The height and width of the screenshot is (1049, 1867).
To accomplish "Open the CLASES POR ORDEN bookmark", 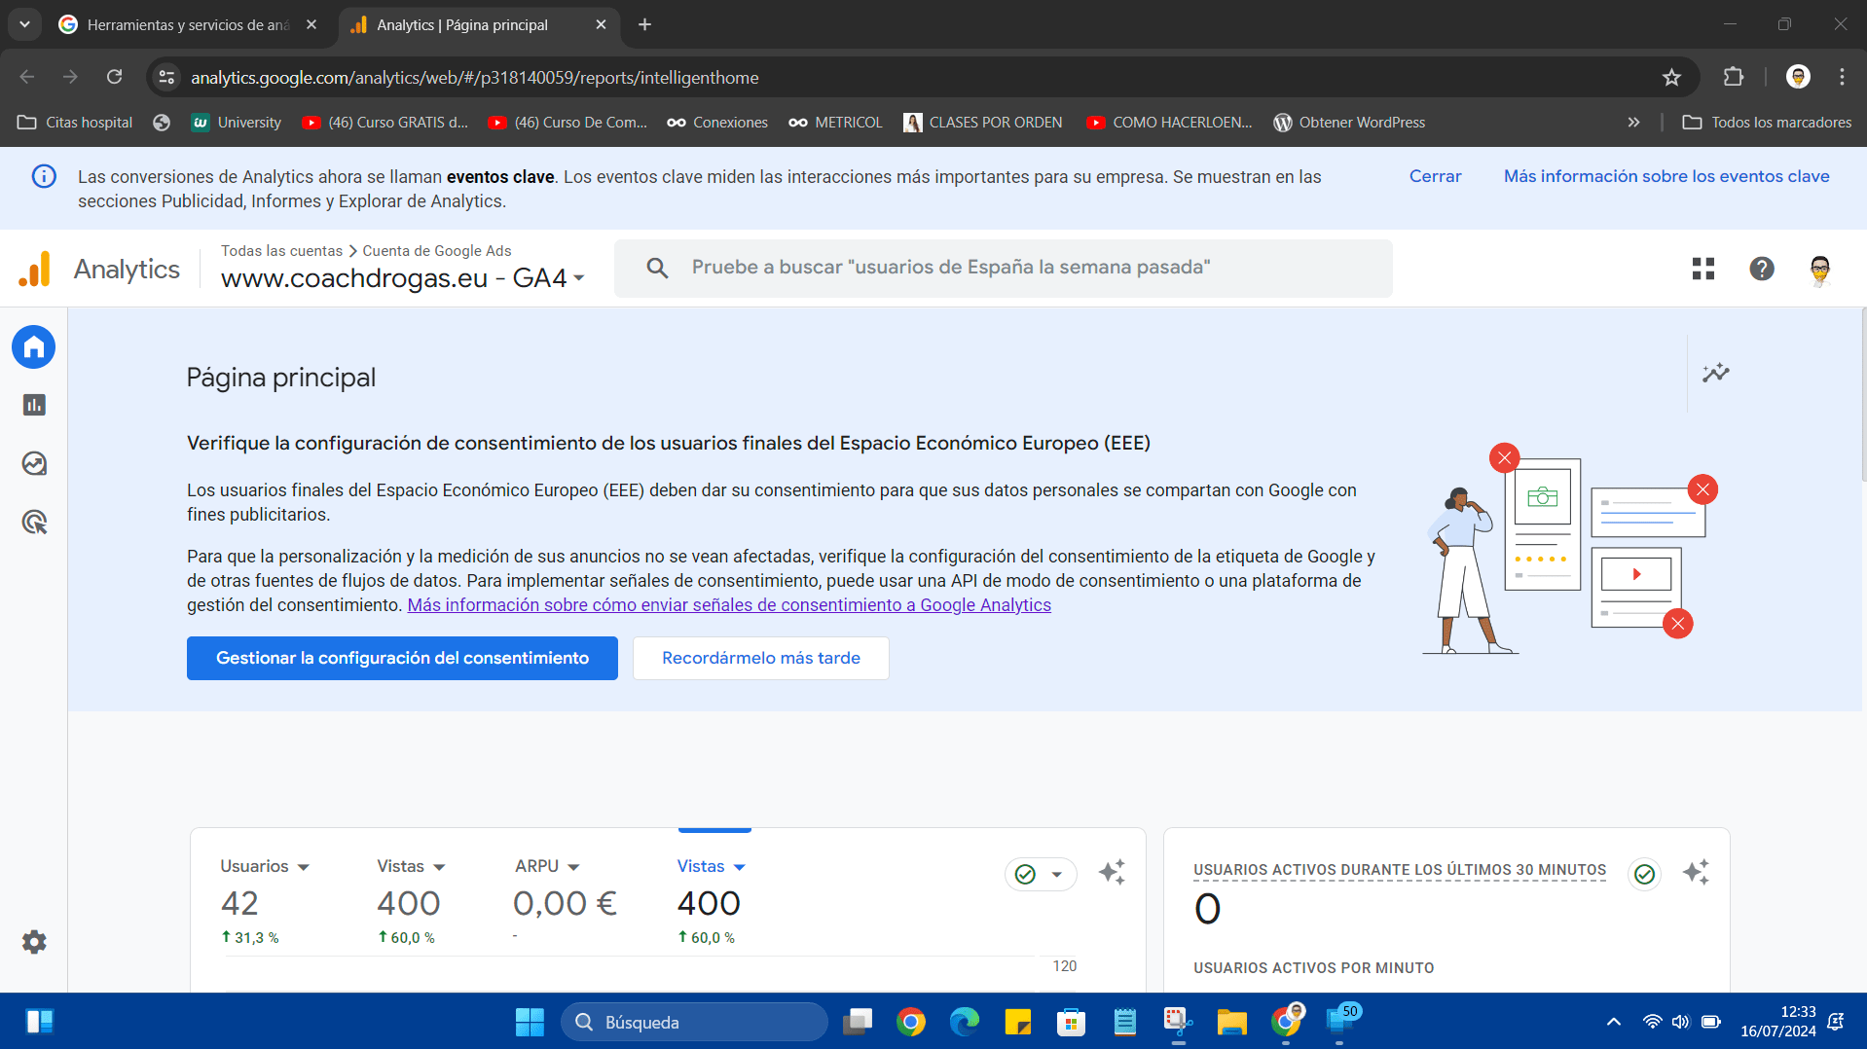I will point(983,123).
